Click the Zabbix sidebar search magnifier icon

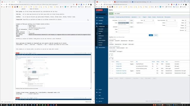106,14
